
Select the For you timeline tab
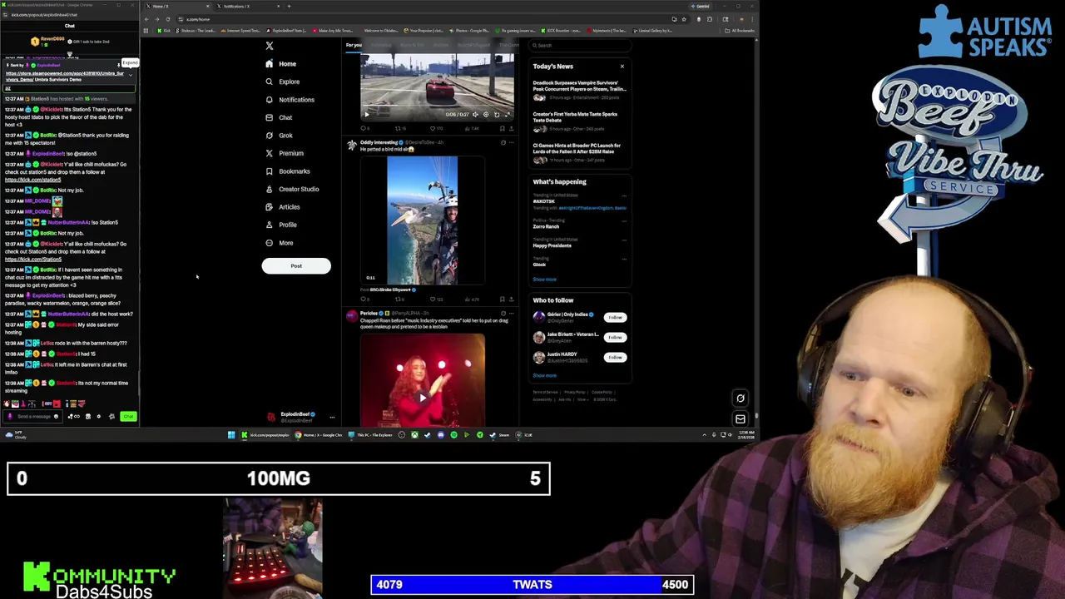(354, 45)
